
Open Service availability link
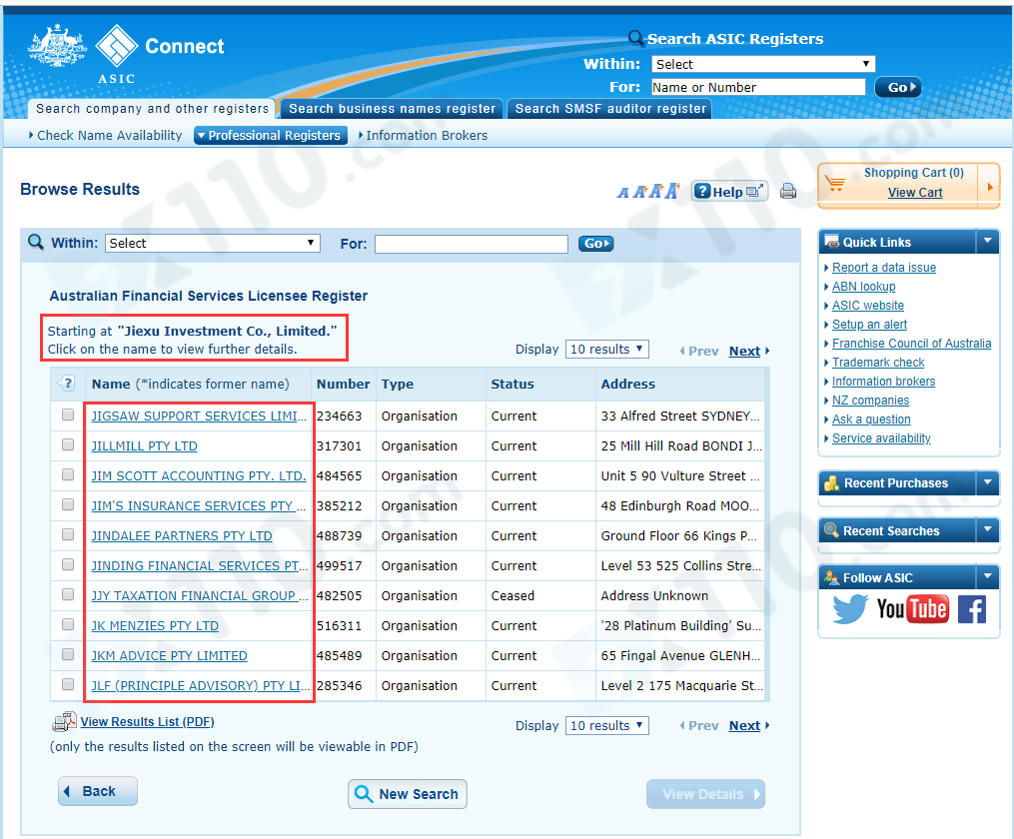(x=881, y=438)
